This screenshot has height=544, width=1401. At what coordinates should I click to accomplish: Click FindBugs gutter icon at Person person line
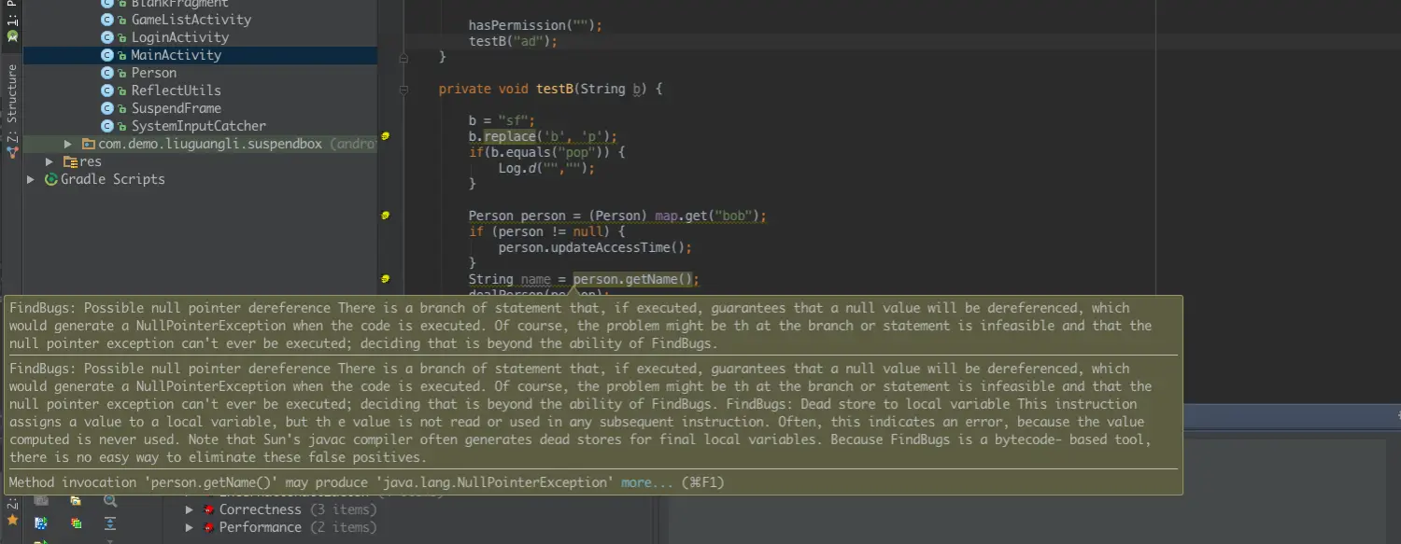coord(385,216)
